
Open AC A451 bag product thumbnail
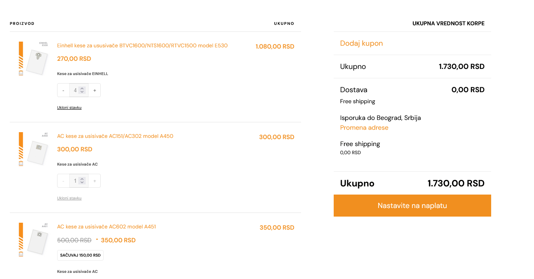33,240
